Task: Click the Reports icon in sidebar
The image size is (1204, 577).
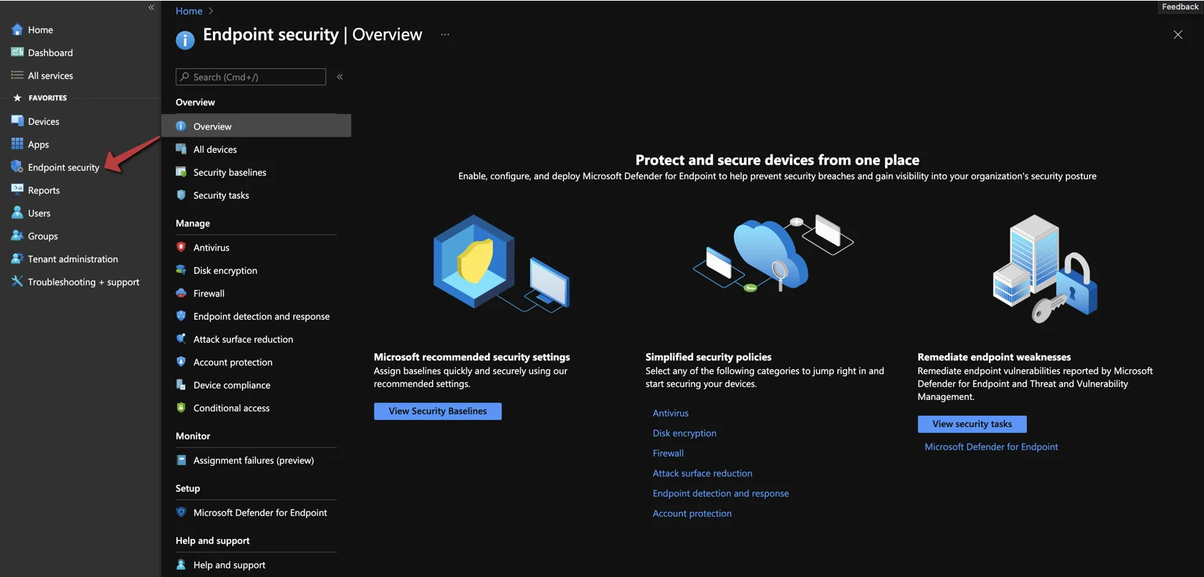Action: point(17,190)
